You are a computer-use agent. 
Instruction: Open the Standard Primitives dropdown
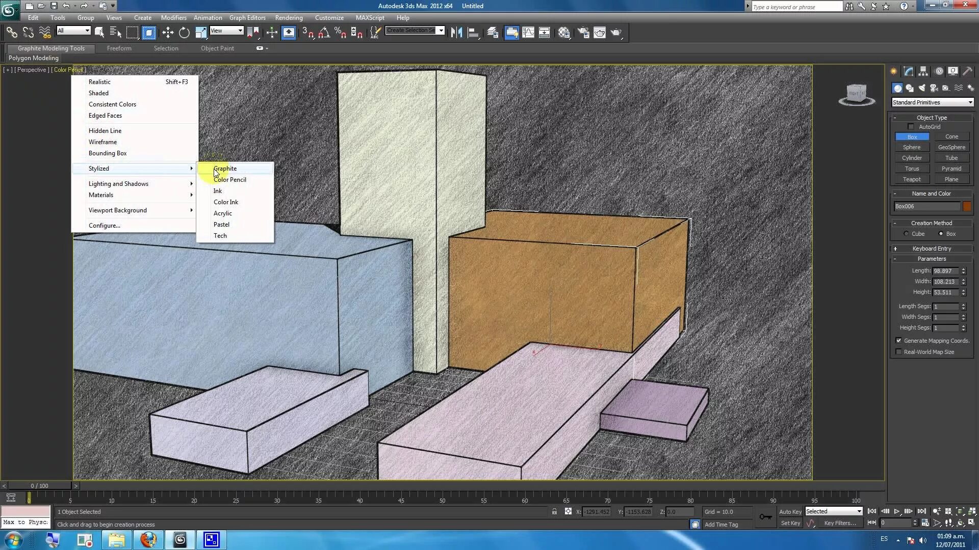932,102
